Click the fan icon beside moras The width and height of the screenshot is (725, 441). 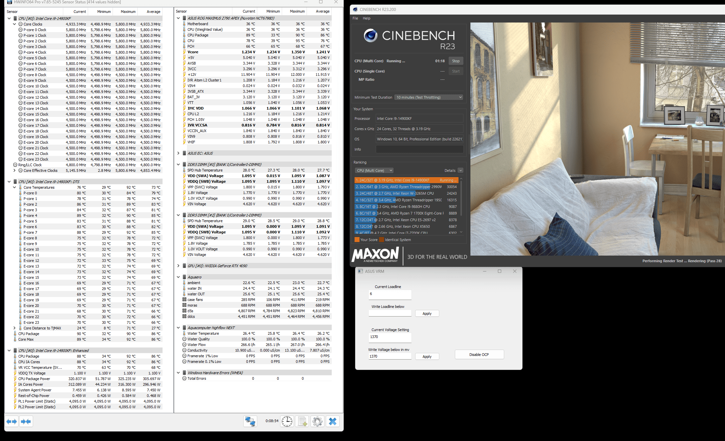(184, 305)
